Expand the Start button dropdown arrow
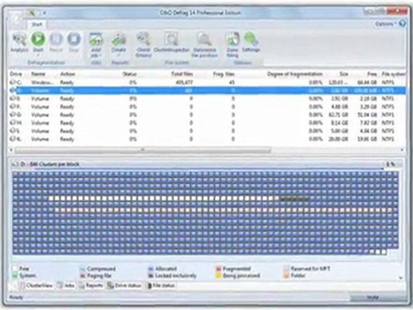413x310 pixels. coord(38,55)
